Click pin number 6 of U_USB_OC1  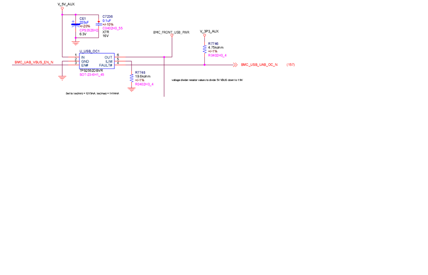(x=118, y=55)
